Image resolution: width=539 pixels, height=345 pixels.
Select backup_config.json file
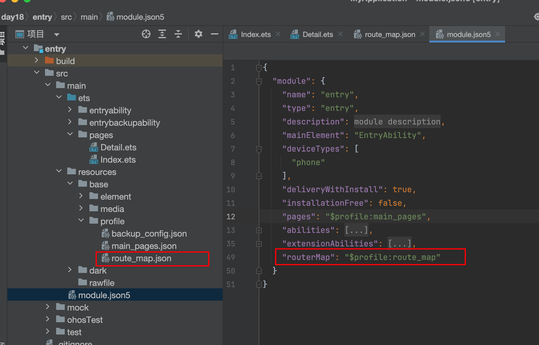click(x=149, y=234)
